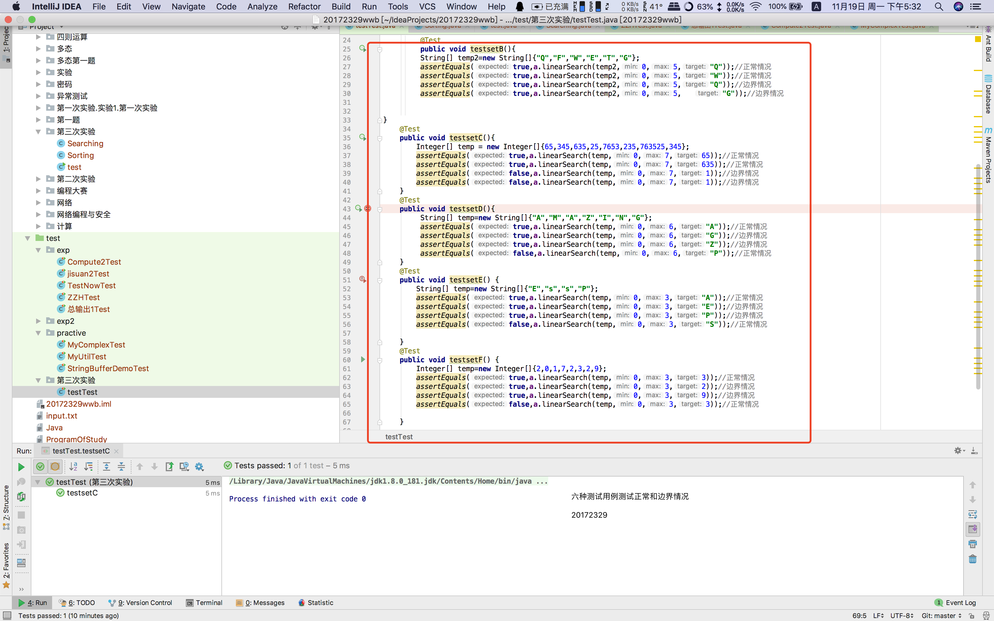Toggle soft-wrap in the console
Viewport: 994px width, 621px height.
point(973,514)
